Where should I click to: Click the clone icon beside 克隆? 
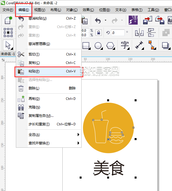pos(21,107)
